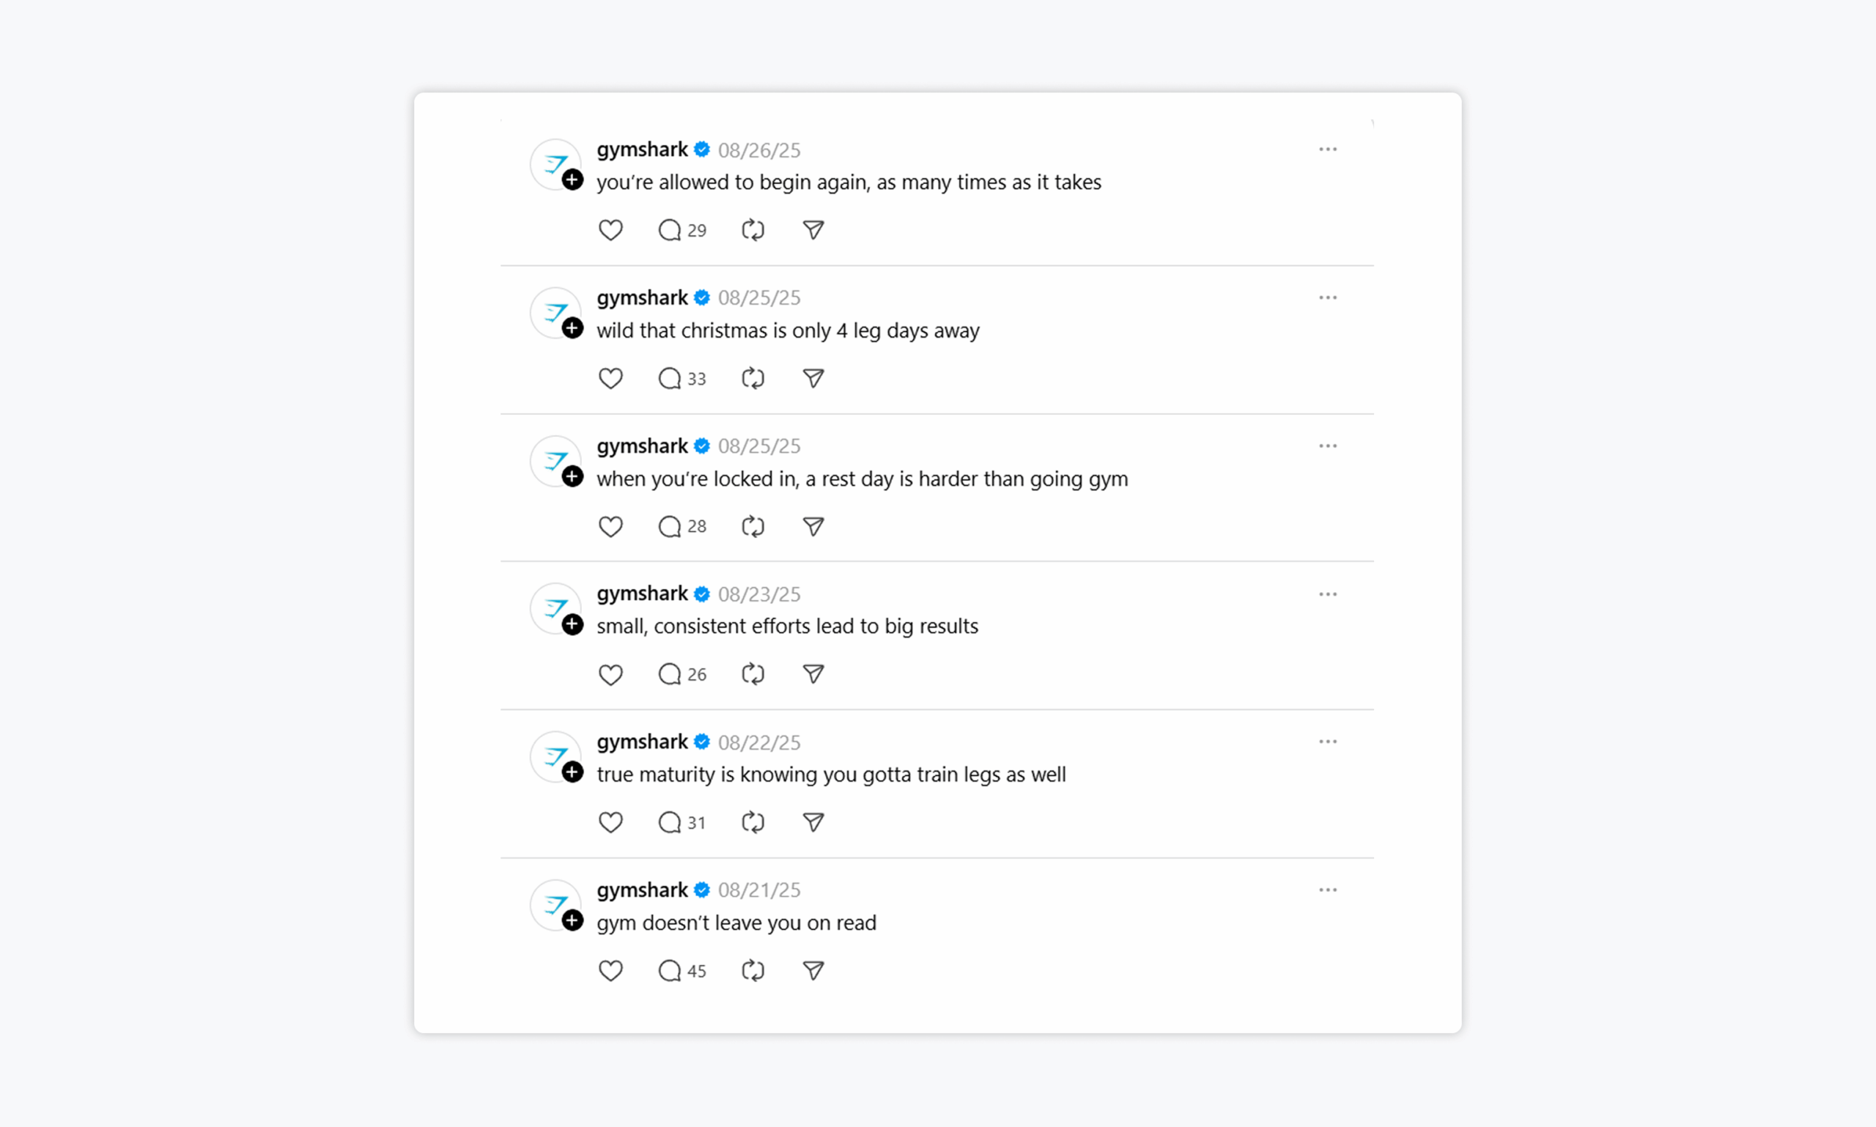This screenshot has width=1876, height=1127.
Task: Open comments on the 'christmas leg days' post
Action: point(682,378)
